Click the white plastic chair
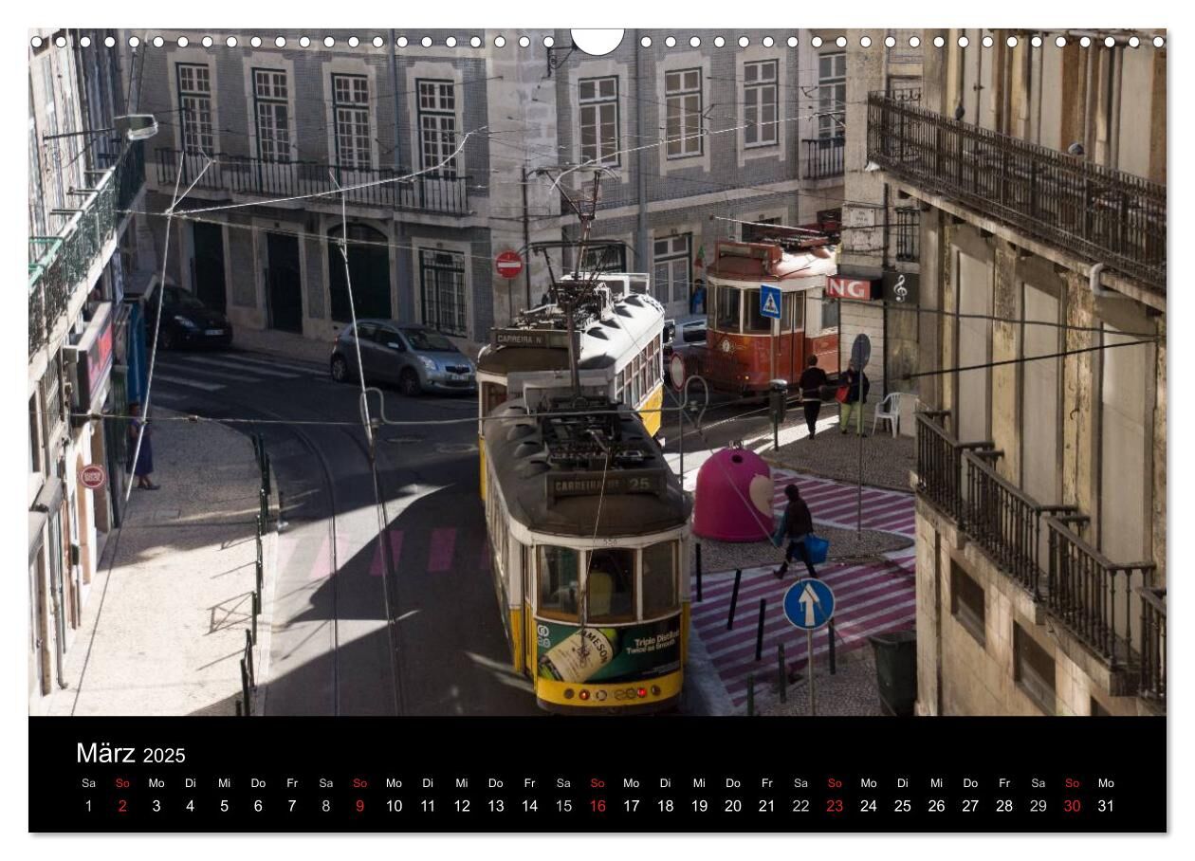 pyautogui.click(x=888, y=412)
